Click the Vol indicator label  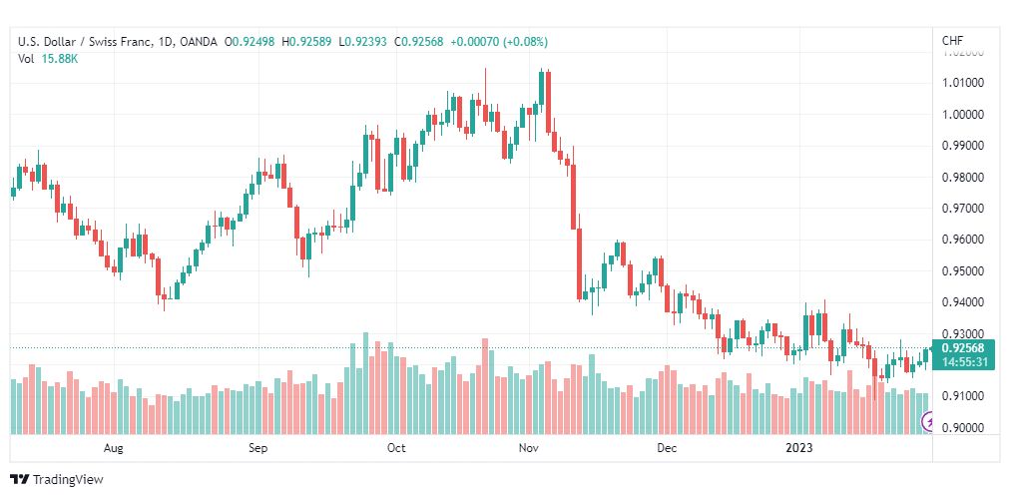tap(25, 59)
